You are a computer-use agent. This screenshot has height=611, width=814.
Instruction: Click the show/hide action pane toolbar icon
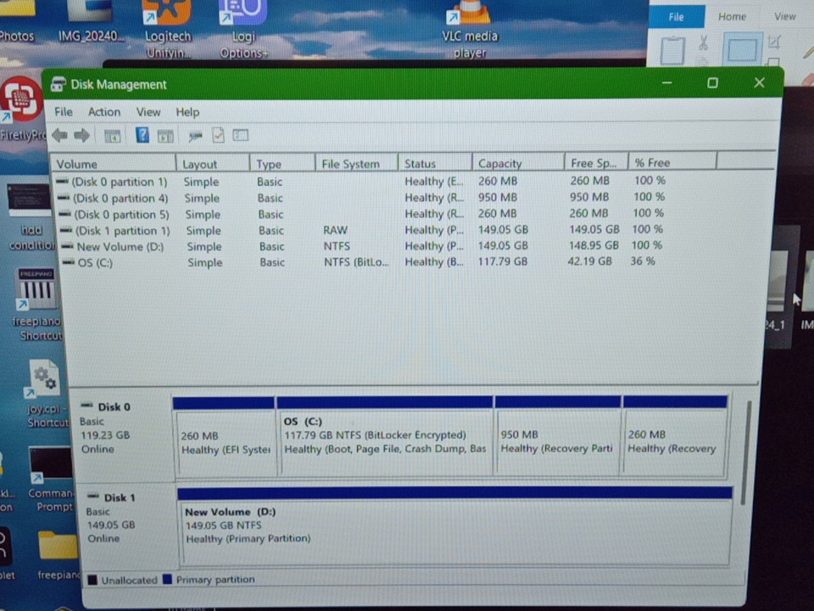point(165,136)
